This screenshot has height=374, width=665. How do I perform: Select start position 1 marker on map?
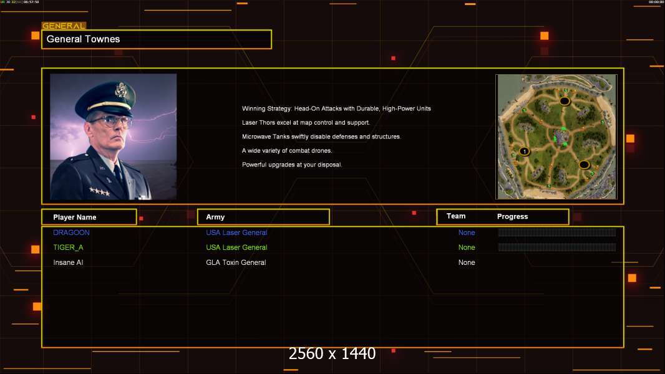[x=525, y=151]
